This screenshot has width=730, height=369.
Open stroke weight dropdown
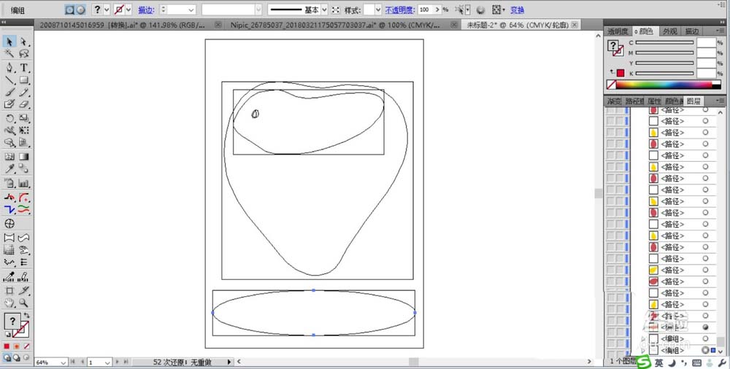[191, 9]
